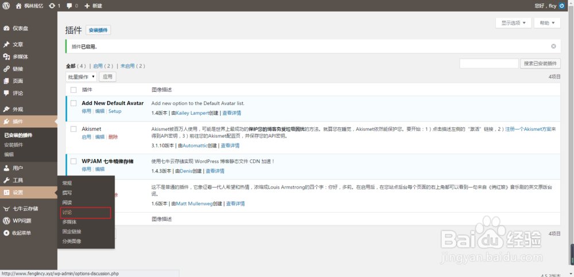Viewport: 574px width, 277px height.
Task: Select 固定链接 in settings flyout
Action: click(x=72, y=232)
